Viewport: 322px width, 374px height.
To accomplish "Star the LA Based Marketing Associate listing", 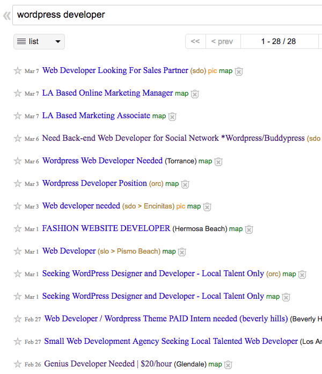I will (18, 116).
